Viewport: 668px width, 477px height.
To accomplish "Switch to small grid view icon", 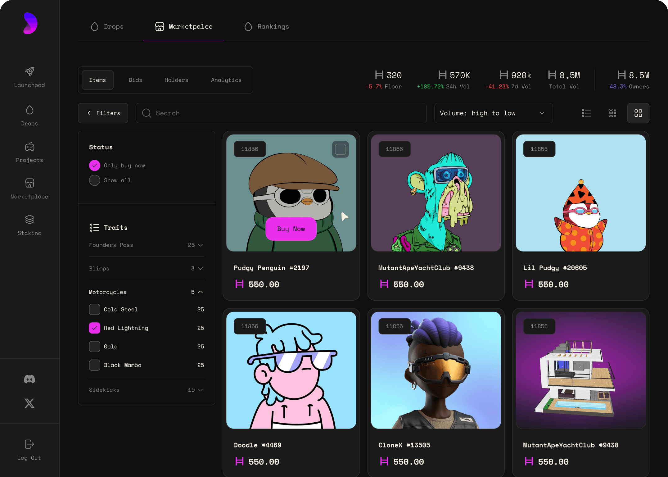I will pos(612,113).
